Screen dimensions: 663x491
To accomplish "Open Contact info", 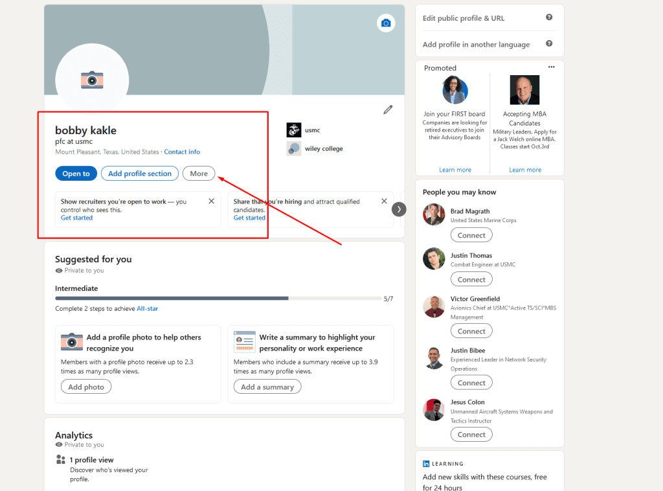I will point(182,151).
